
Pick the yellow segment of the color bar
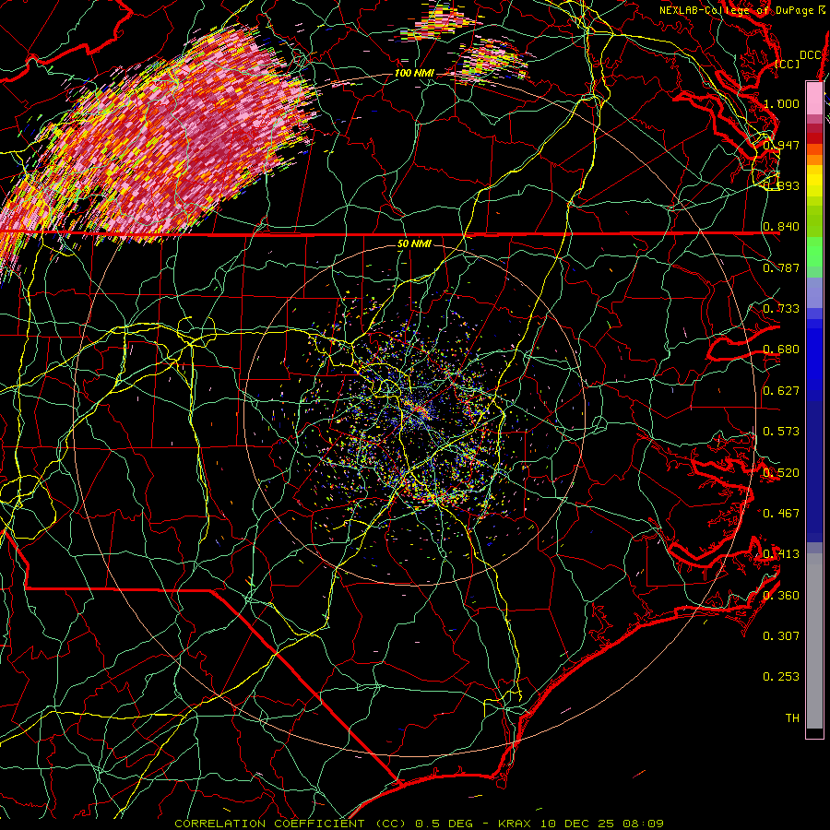814,183
